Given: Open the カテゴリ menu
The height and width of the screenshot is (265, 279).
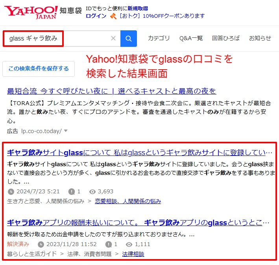Looking at the screenshot, I should pyautogui.click(x=159, y=38).
